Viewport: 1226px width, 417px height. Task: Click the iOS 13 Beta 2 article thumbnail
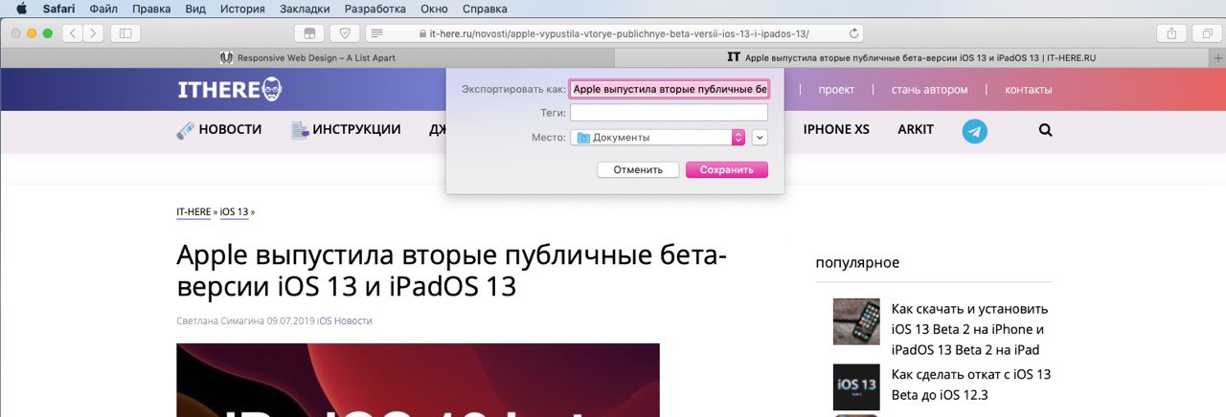pyautogui.click(x=856, y=322)
